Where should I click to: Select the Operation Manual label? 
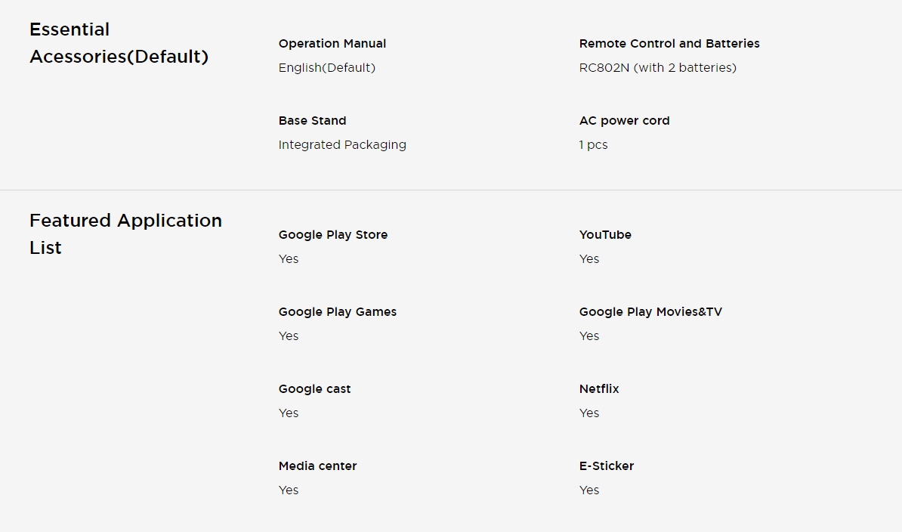[x=332, y=44]
